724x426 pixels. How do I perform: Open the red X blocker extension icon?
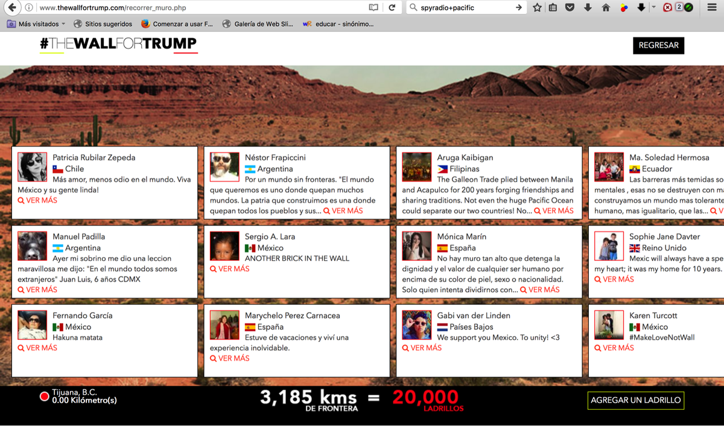click(667, 8)
